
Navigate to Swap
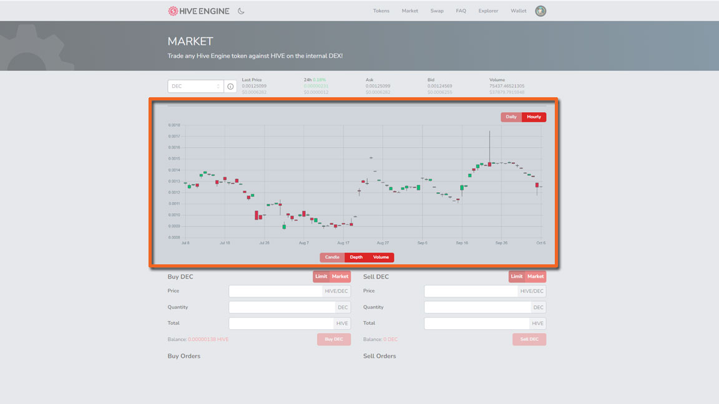(437, 11)
